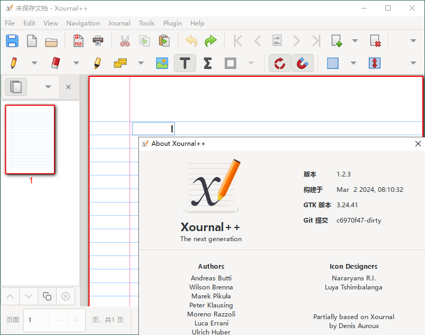Screen dimensions: 425x335
Task: Open the pen options dropdown
Action: point(34,63)
